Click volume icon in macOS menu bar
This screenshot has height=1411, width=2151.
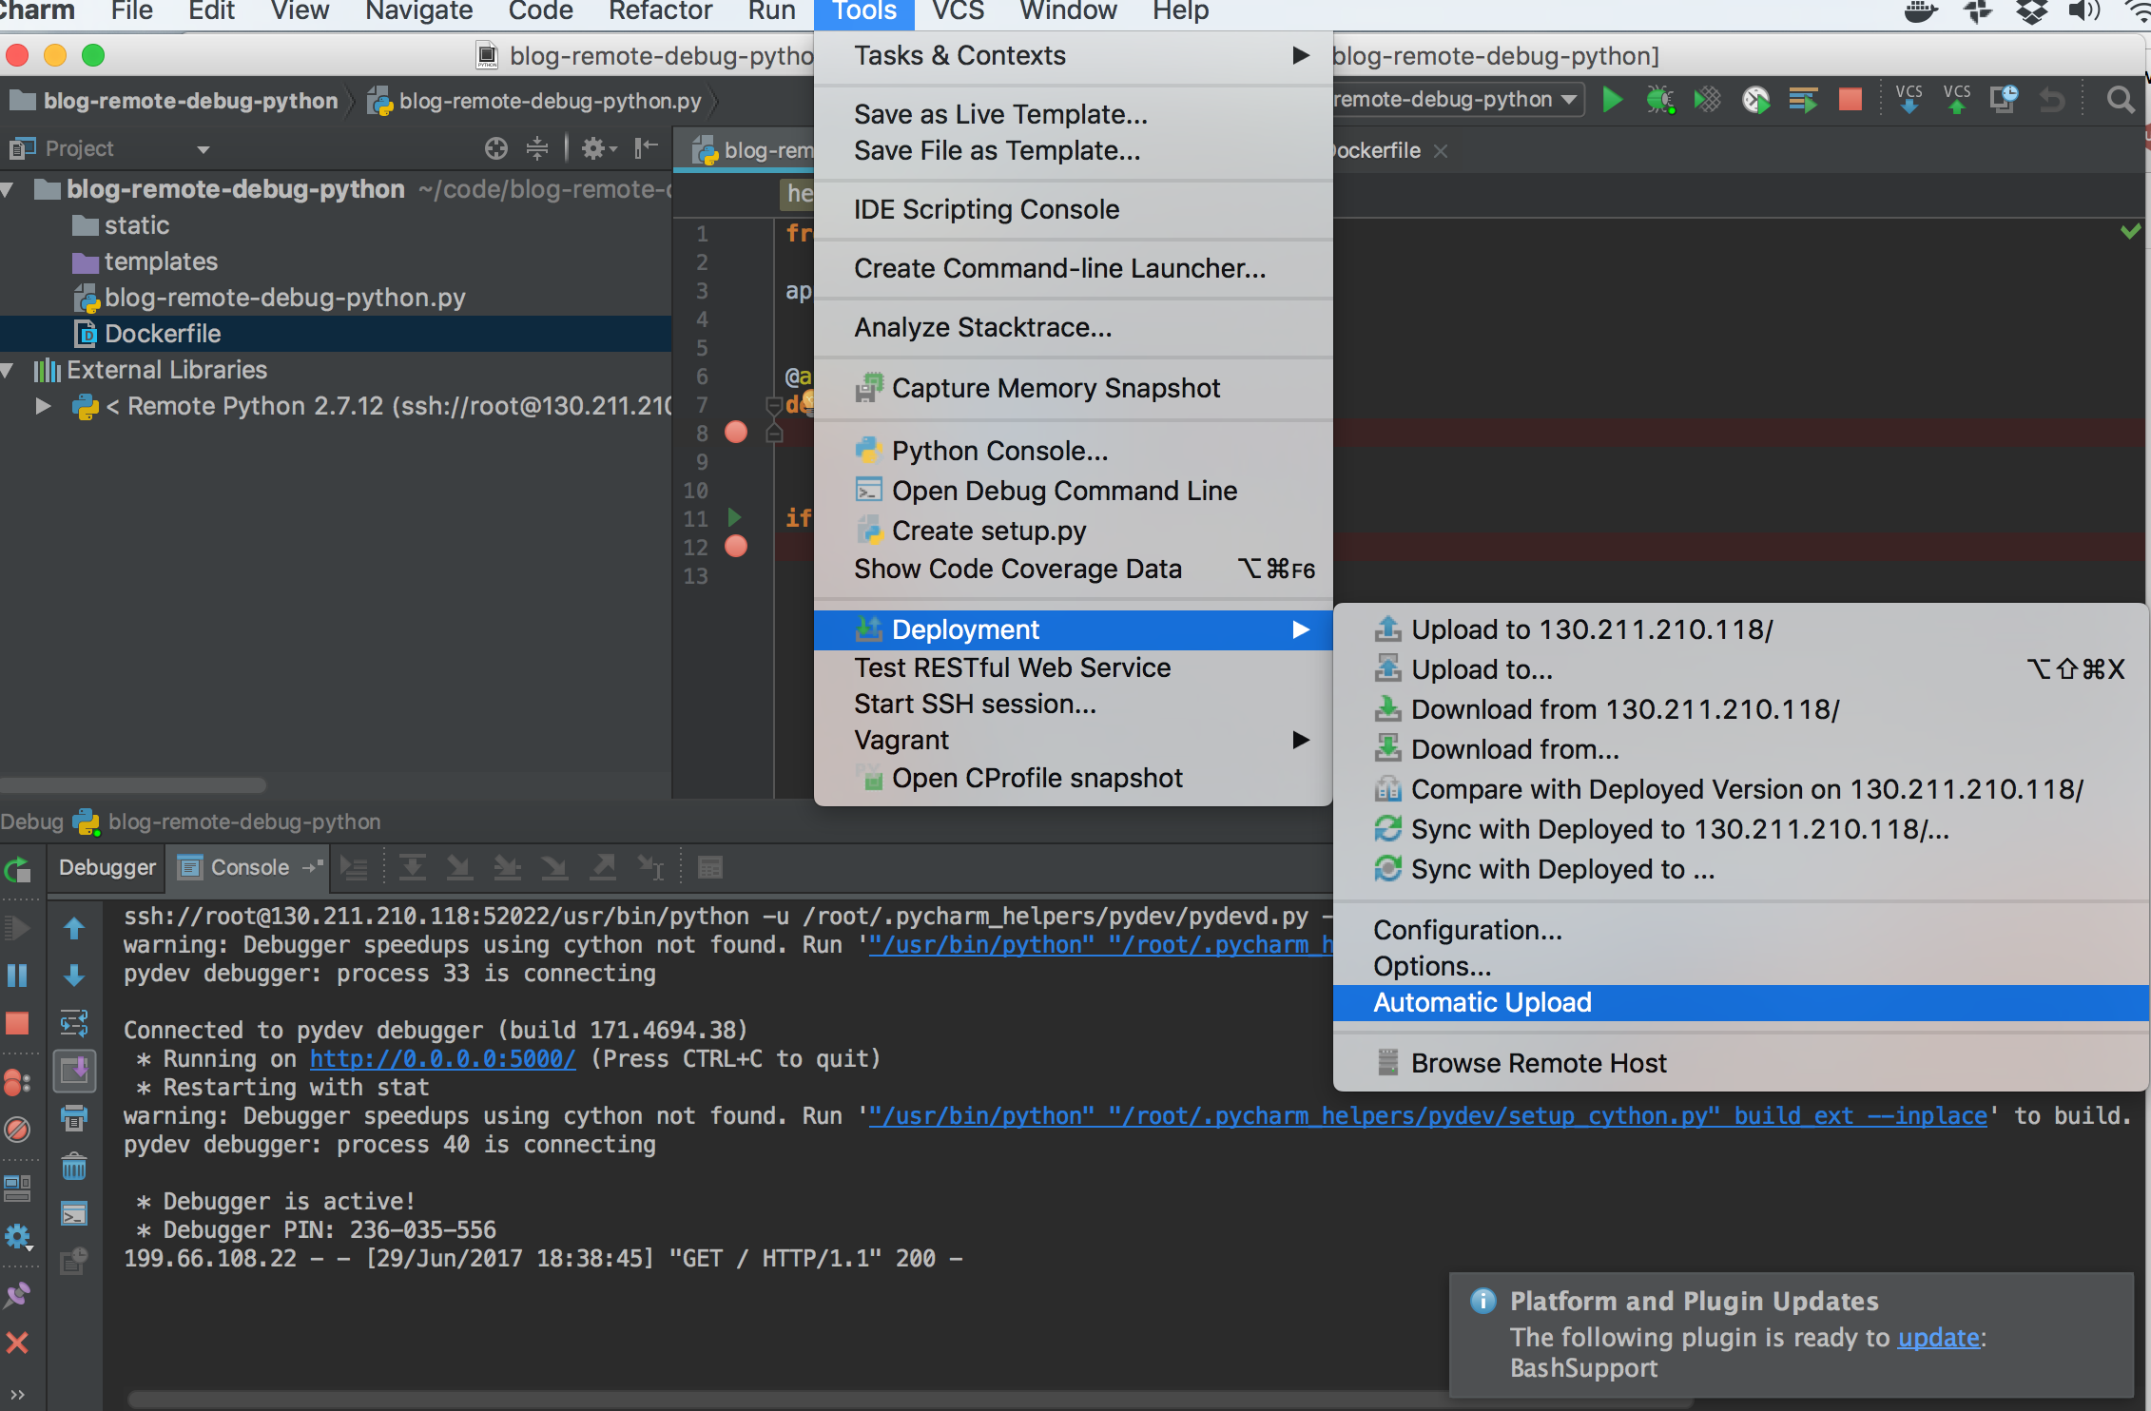point(2083,11)
